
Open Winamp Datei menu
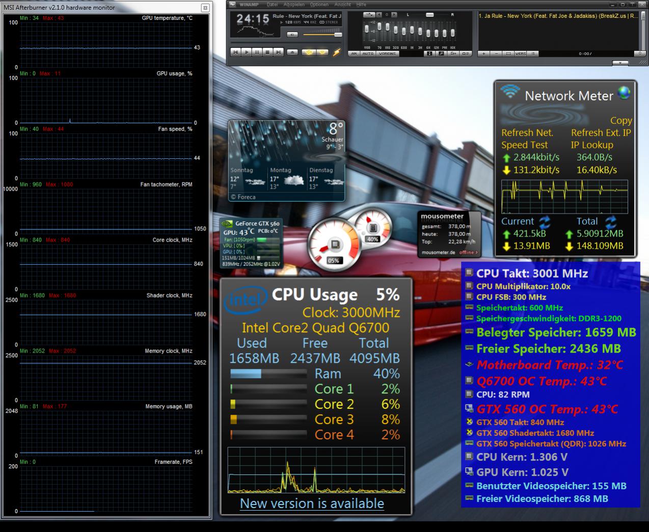pos(272,5)
